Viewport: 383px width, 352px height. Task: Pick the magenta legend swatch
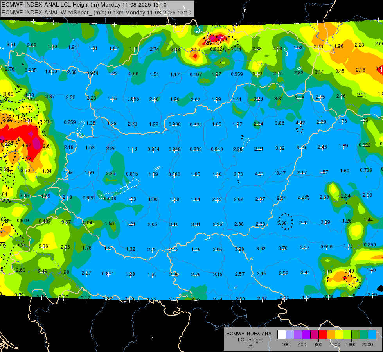click(315, 335)
